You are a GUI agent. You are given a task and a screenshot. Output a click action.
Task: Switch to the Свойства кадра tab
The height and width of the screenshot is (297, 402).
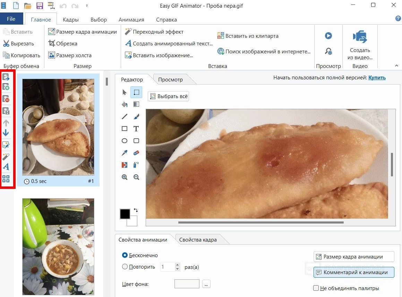(198, 240)
